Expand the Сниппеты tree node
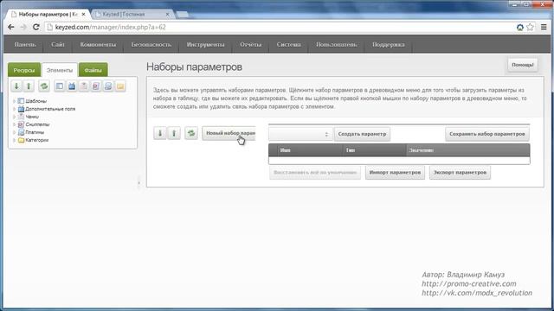This screenshot has height=311, width=554. coord(14,124)
